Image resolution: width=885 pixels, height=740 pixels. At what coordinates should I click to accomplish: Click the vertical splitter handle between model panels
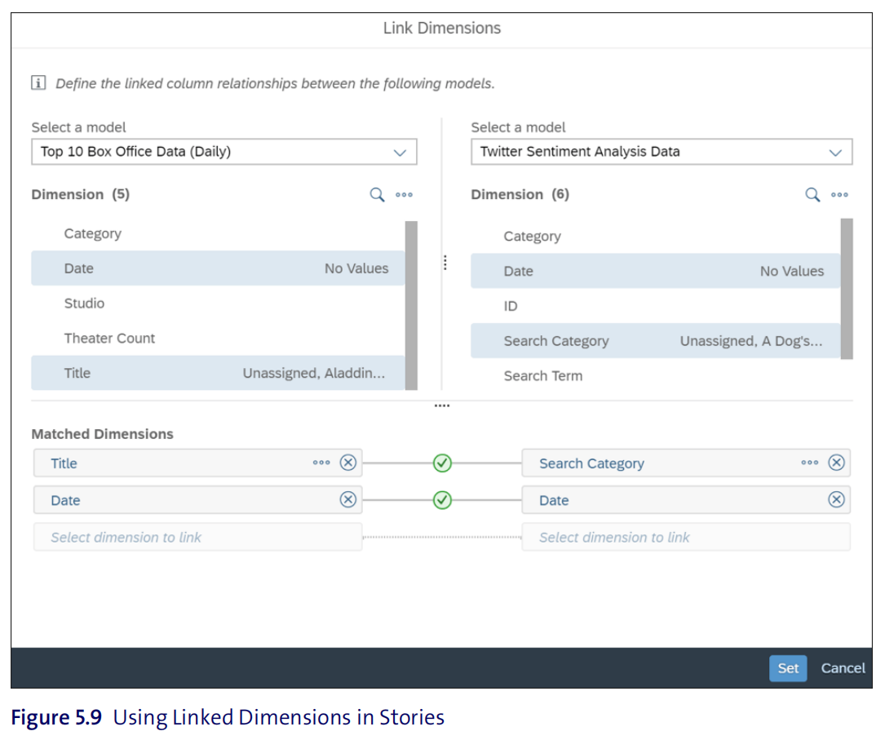point(445,263)
